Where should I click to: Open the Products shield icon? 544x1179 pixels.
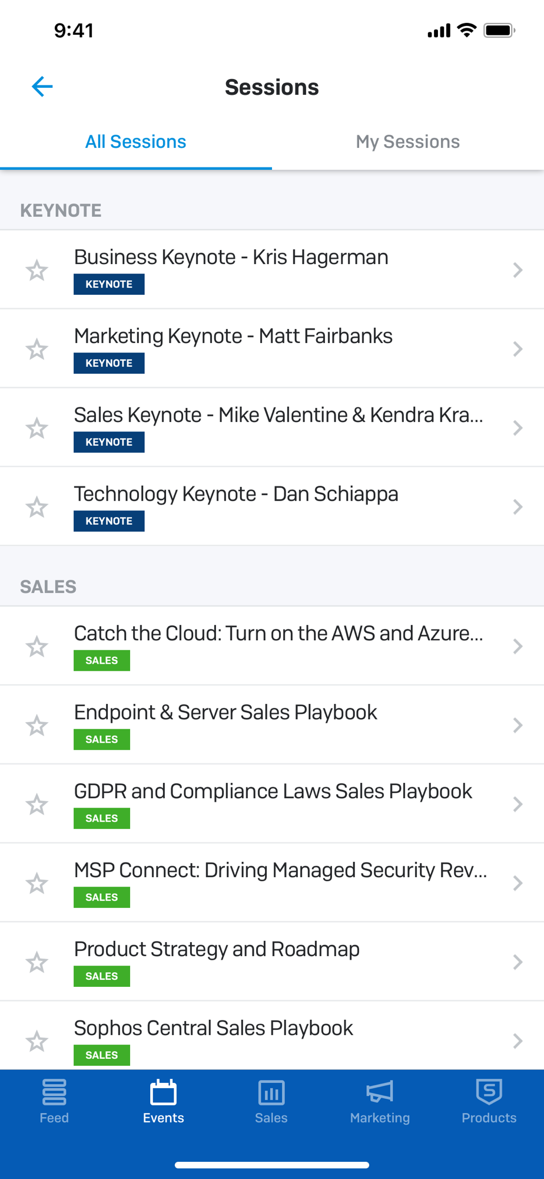pyautogui.click(x=489, y=1092)
